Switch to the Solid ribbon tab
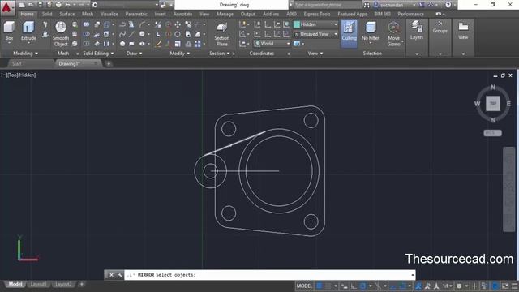519x292 pixels. click(47, 14)
